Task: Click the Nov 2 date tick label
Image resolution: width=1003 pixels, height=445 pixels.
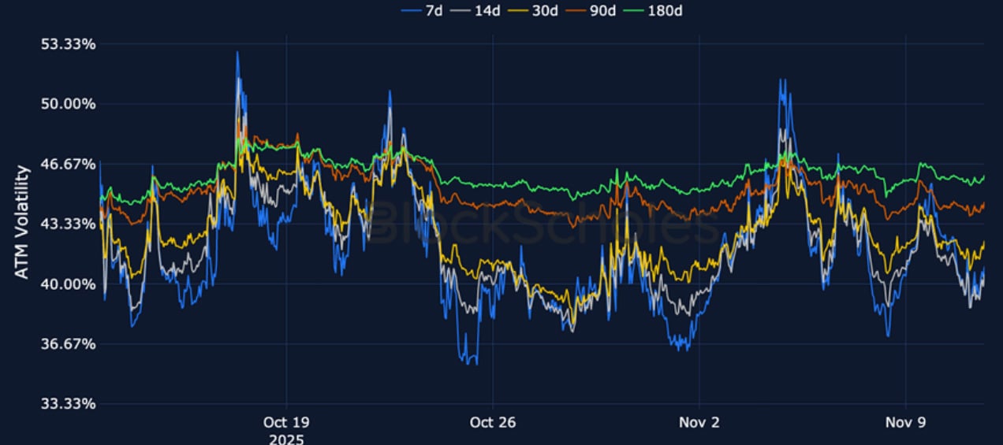Action: 699,423
